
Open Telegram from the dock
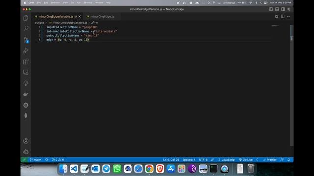[106, 169]
